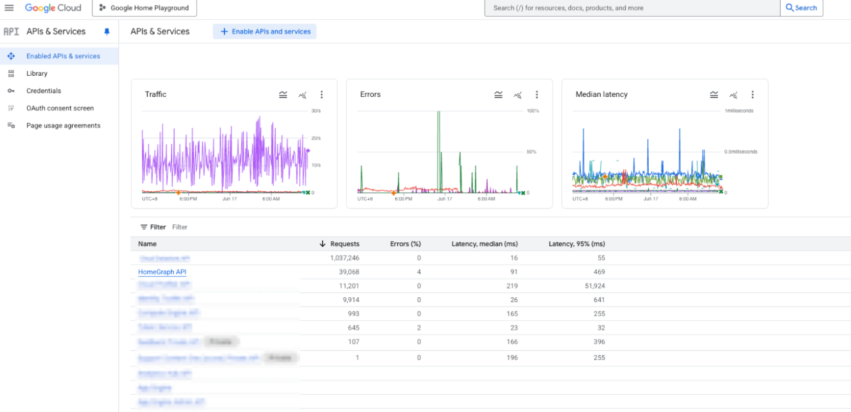Open the main hamburger navigation menu

[x=9, y=8]
